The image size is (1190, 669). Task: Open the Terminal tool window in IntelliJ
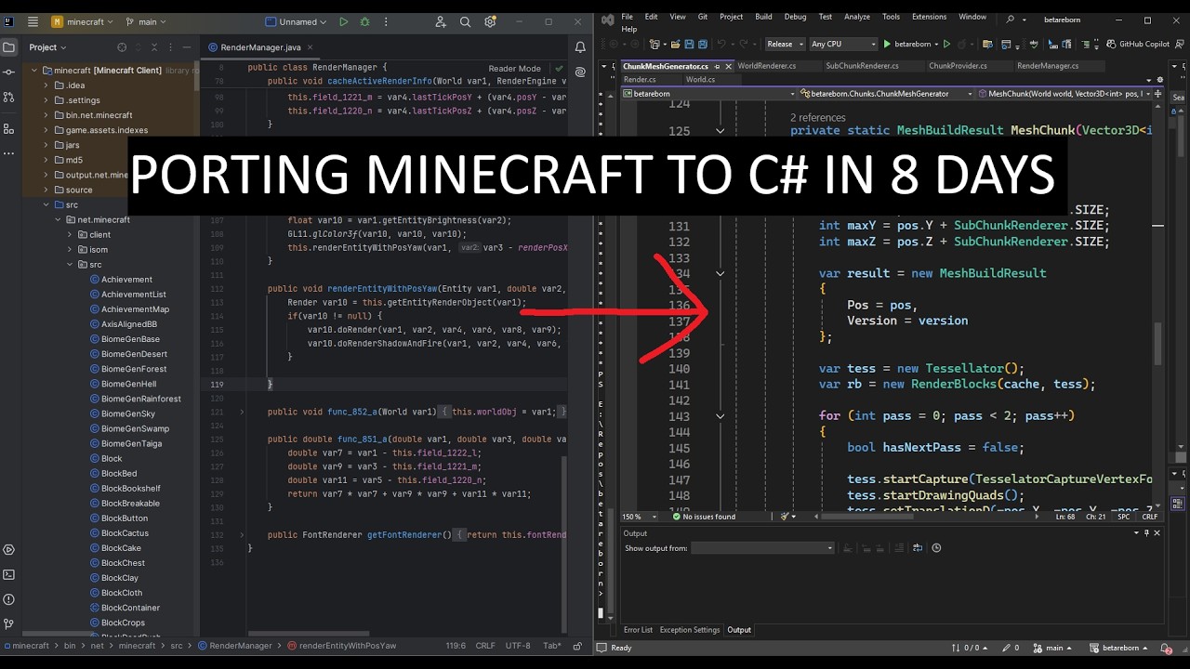8,575
